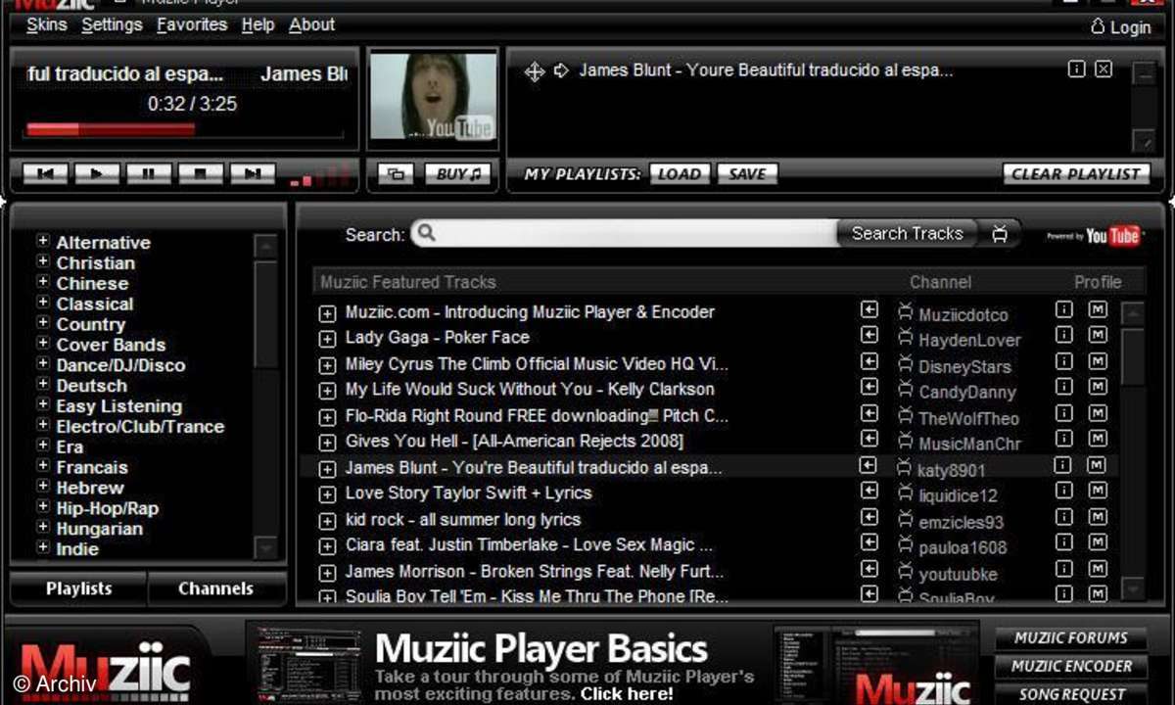This screenshot has width=1175, height=705.
Task: Expand the Country genre
Action: tap(43, 323)
